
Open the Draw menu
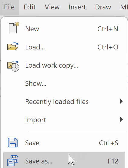click(103, 7)
